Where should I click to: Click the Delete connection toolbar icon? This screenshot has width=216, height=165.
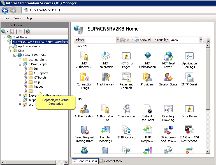pos(28,32)
